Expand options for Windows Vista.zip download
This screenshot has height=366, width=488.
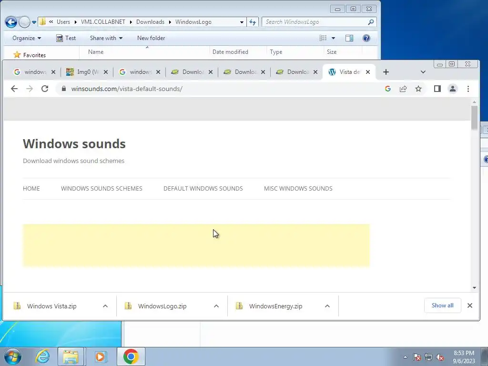coord(105,306)
